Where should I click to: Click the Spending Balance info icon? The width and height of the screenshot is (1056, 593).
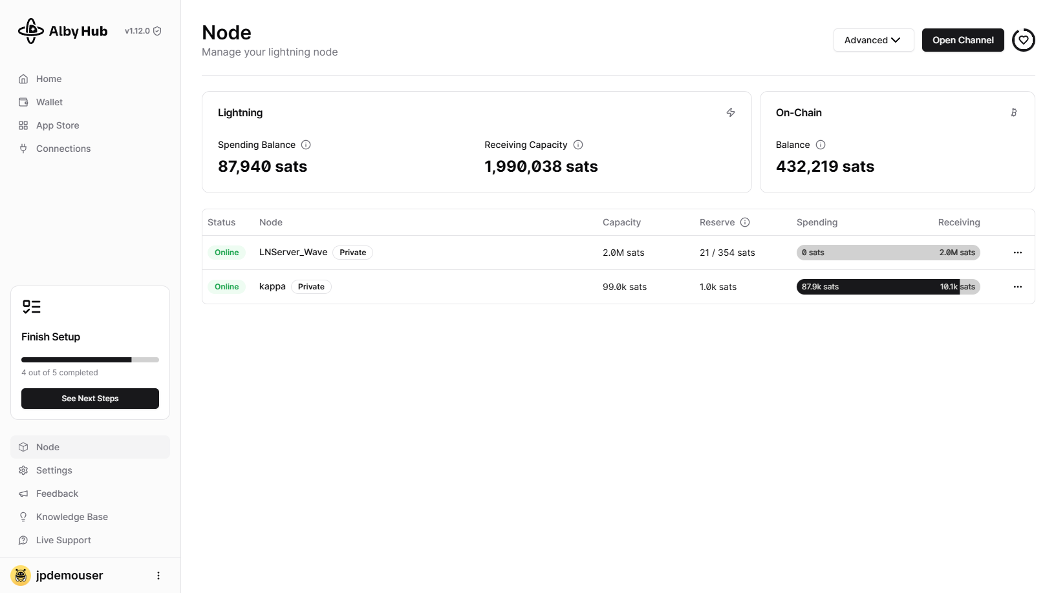click(306, 145)
